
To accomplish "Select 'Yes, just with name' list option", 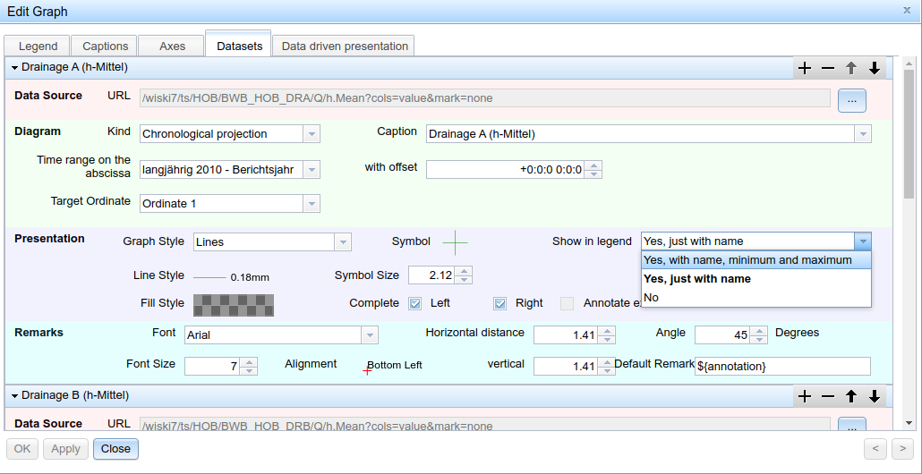I will click(756, 279).
